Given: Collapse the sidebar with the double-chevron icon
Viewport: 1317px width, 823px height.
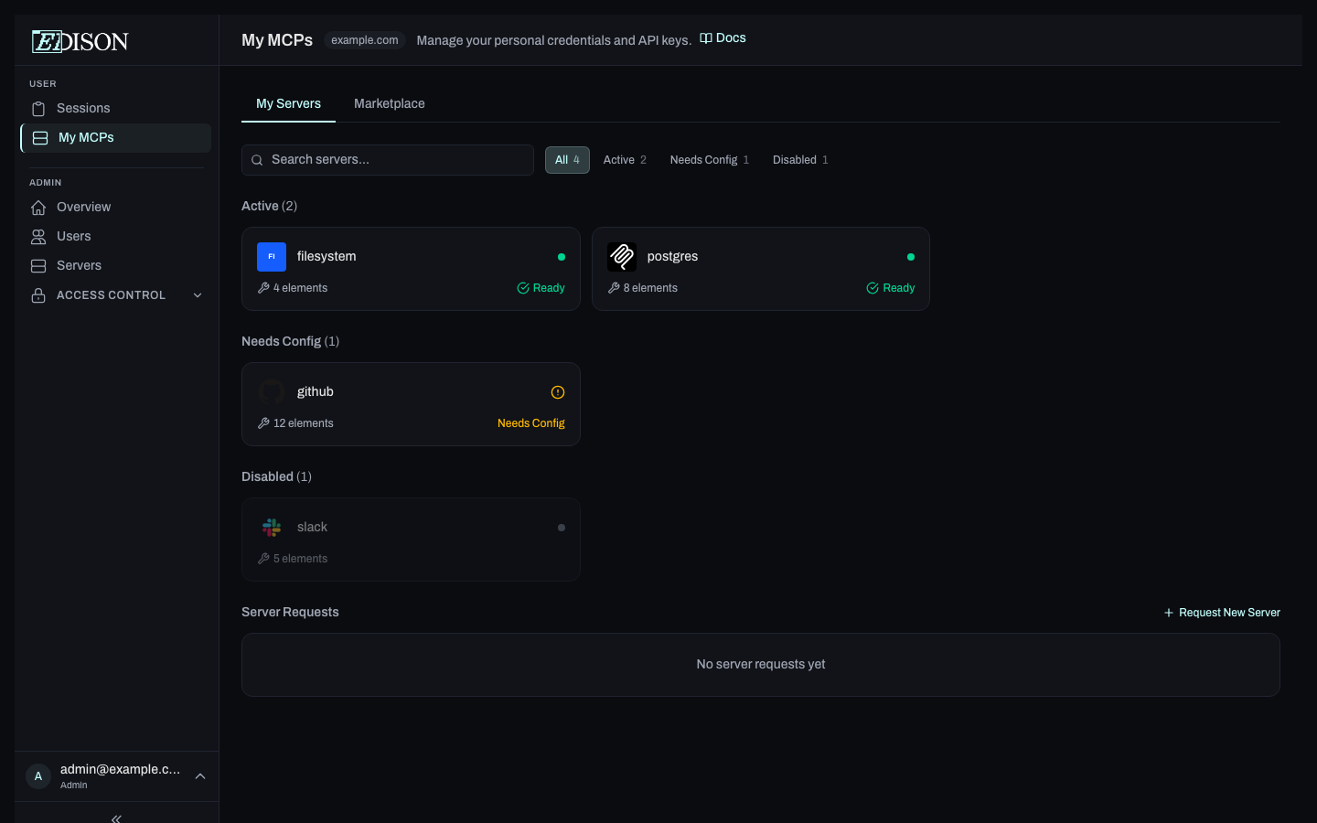Looking at the screenshot, I should pyautogui.click(x=116, y=818).
